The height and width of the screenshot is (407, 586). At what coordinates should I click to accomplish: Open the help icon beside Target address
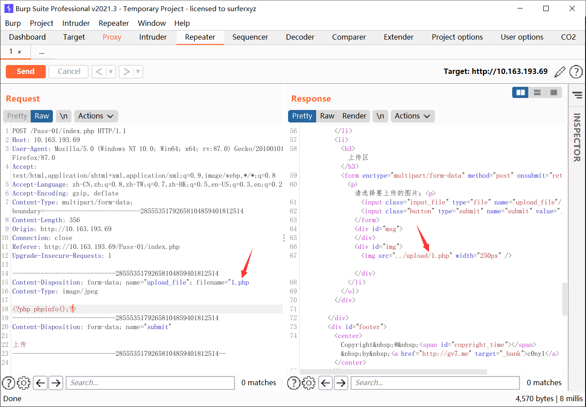576,71
